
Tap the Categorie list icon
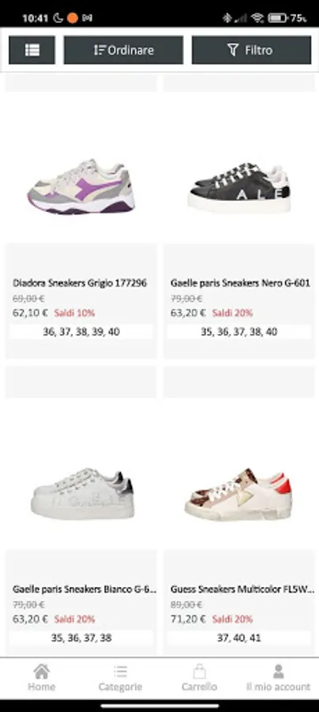pyautogui.click(x=120, y=672)
